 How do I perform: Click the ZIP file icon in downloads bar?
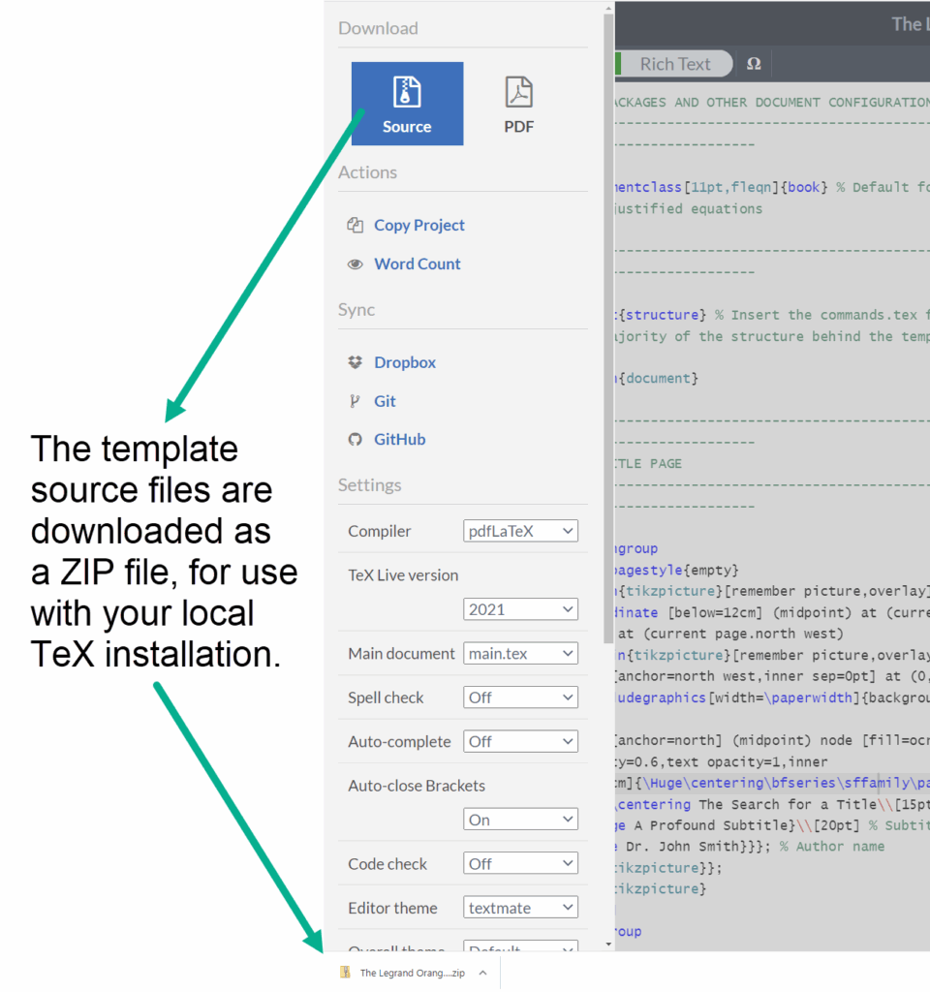click(346, 973)
